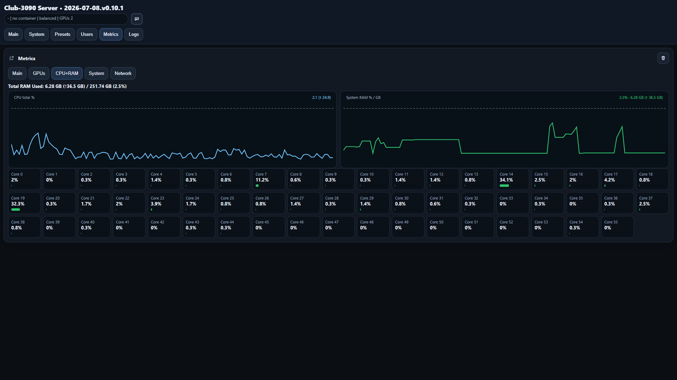Click the Core 18 tile
This screenshot has height=380, width=677.
pos(652,179)
